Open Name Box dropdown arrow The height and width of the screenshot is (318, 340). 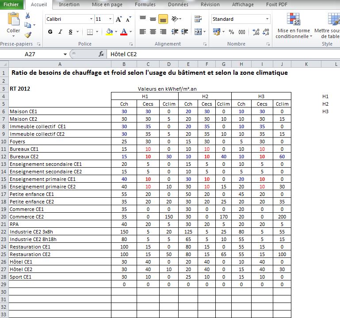tap(65, 54)
